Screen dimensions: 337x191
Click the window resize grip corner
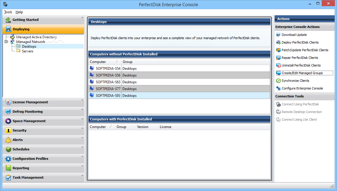tap(332, 186)
